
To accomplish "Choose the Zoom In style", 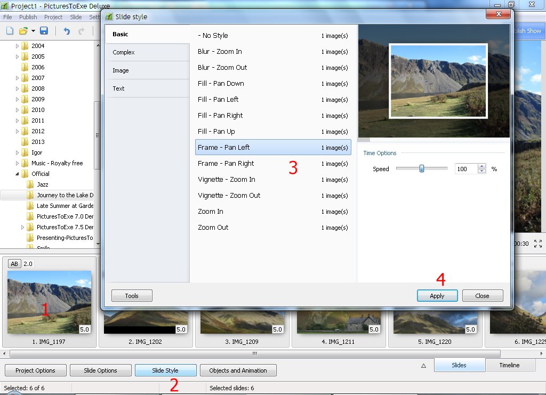I will pos(273,212).
